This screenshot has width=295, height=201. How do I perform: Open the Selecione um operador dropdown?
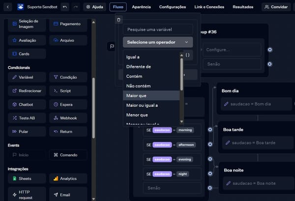coord(158,42)
